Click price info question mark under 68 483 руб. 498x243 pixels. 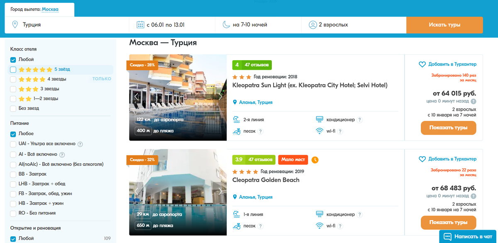coord(474,196)
